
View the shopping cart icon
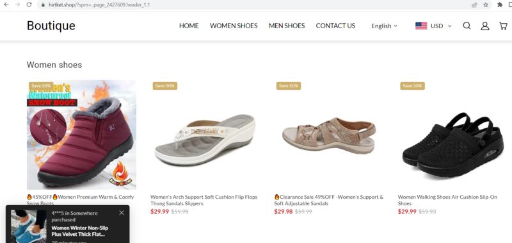pos(503,26)
